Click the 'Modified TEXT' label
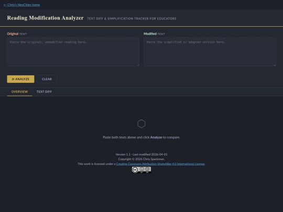The width and height of the screenshot is (283, 212). [x=154, y=34]
